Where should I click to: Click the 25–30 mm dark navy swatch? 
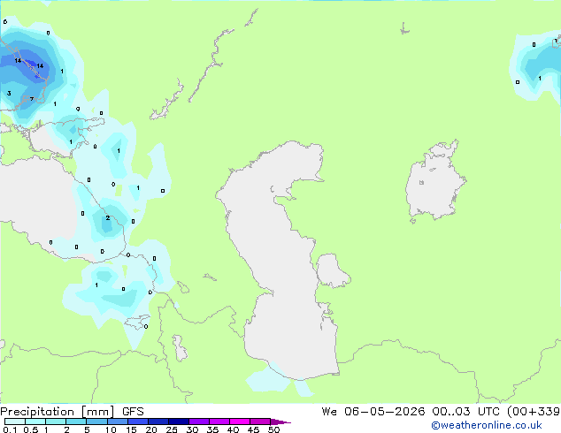(x=179, y=422)
